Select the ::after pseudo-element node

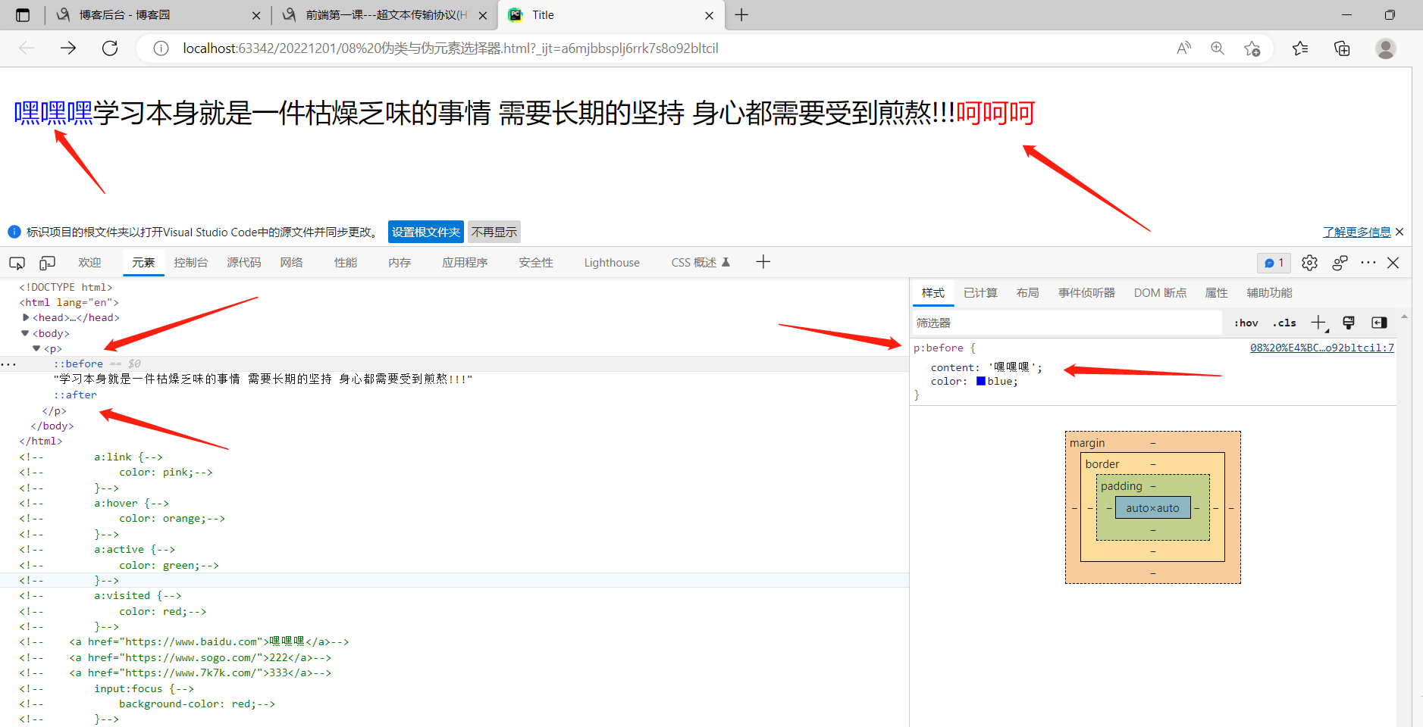(75, 395)
